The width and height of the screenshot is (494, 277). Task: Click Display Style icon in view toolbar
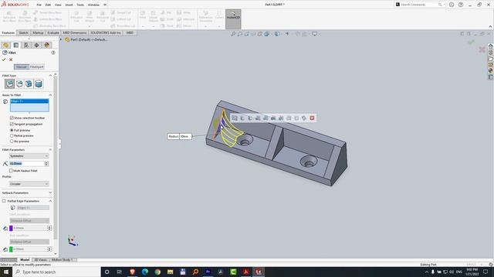[277, 34]
